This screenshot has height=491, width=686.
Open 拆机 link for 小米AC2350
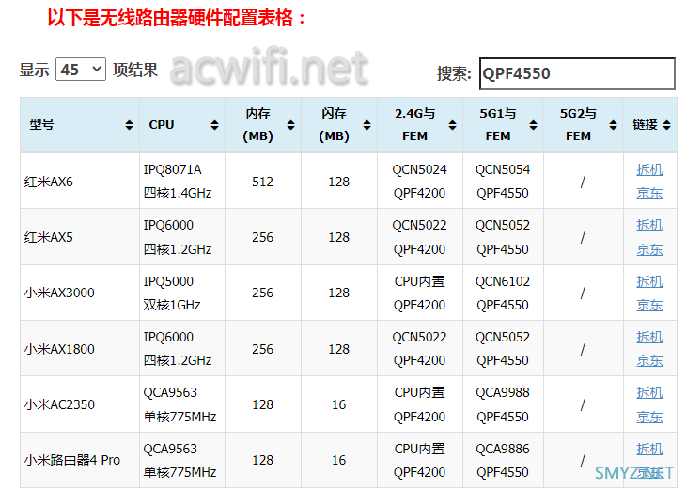point(649,392)
